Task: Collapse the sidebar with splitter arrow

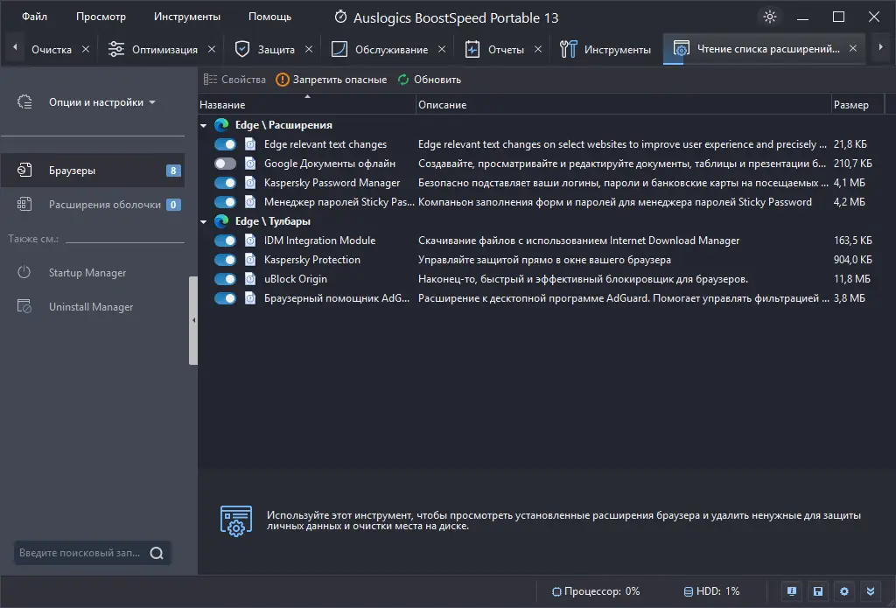Action: pos(193,320)
